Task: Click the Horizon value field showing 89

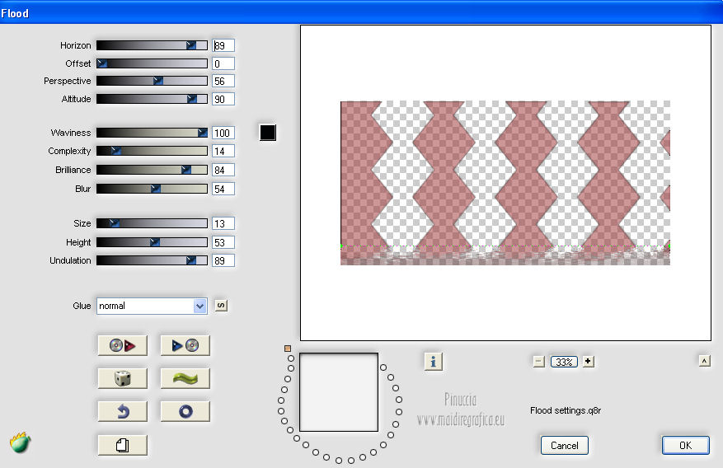Action: point(223,45)
